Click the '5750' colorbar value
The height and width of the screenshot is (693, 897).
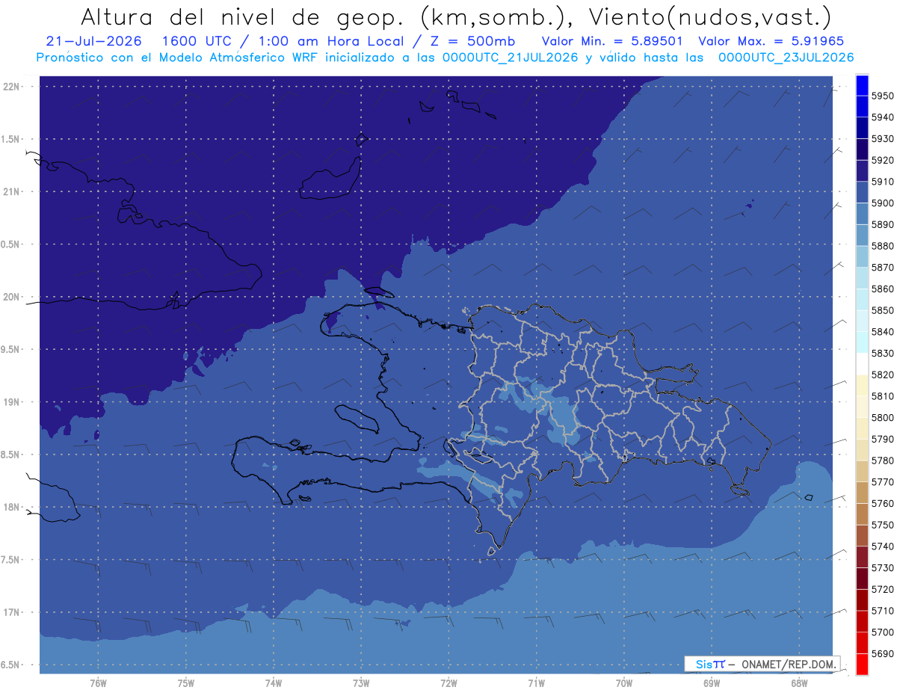882,525
